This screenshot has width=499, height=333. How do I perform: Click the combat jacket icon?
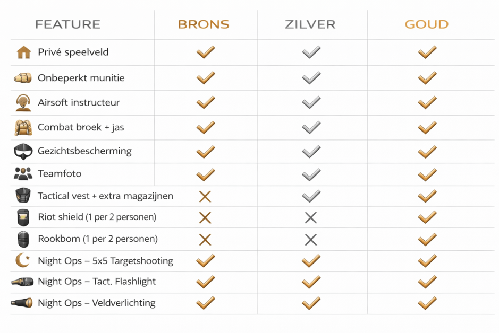[23, 127]
